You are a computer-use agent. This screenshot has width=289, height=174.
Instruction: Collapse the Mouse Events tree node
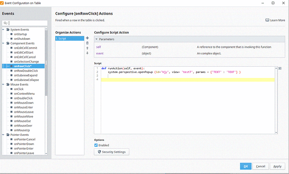[x=3, y=85]
